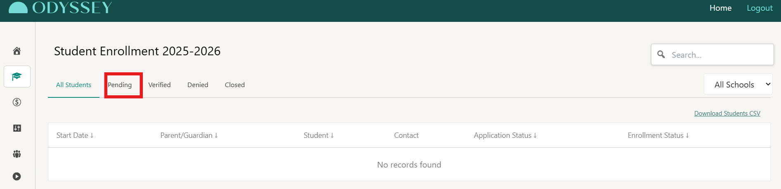Sort by Student column
This screenshot has width=781, height=189.
[318, 135]
